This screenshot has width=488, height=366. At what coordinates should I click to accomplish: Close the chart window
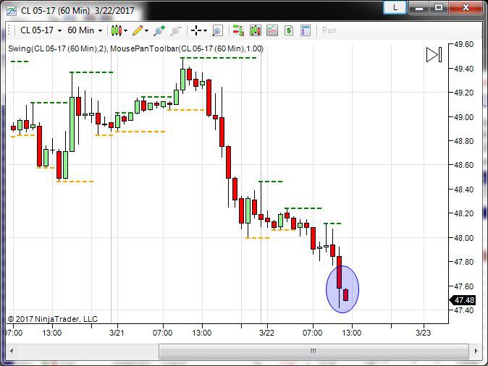point(466,7)
